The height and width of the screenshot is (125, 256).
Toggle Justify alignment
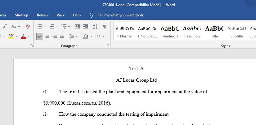click(x=62, y=36)
